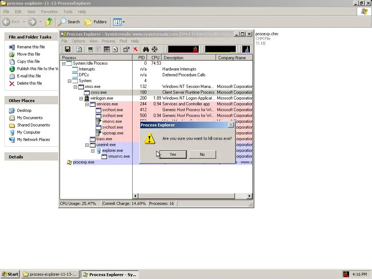Click the crosshair Find Window's Process icon

pyautogui.click(x=154, y=49)
